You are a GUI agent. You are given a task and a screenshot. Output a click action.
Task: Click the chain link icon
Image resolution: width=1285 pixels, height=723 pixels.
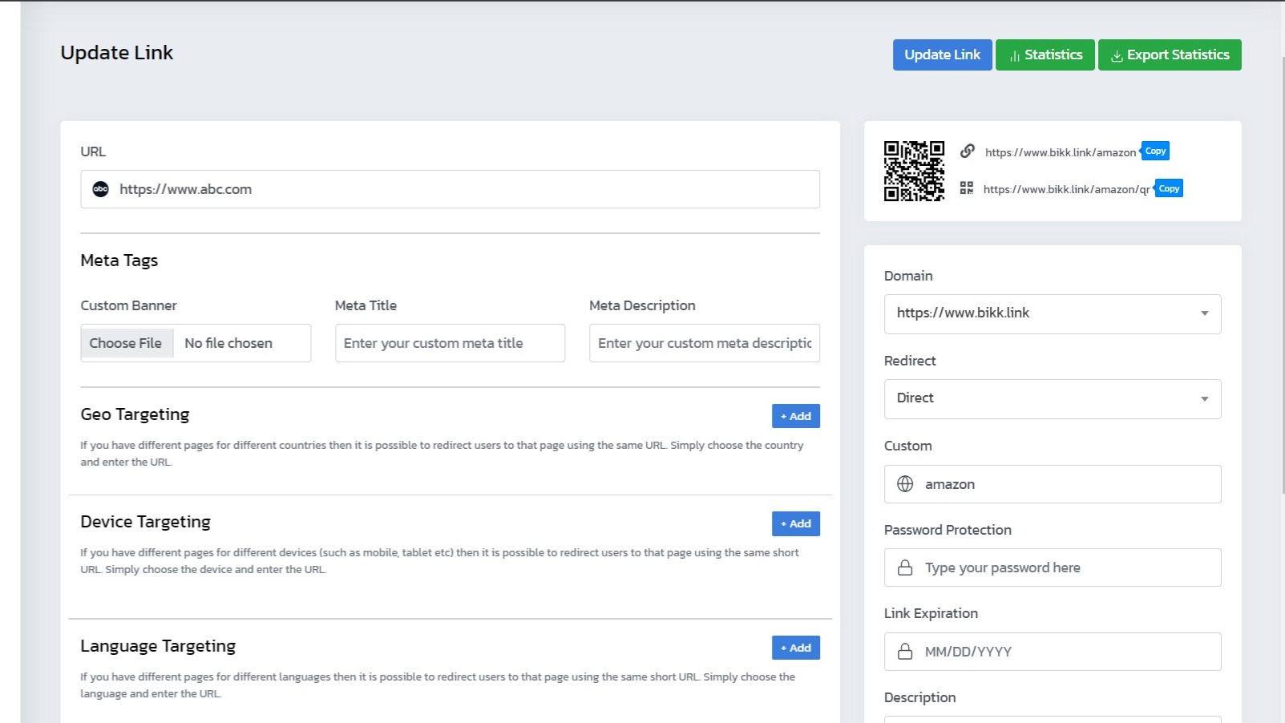[x=968, y=151]
